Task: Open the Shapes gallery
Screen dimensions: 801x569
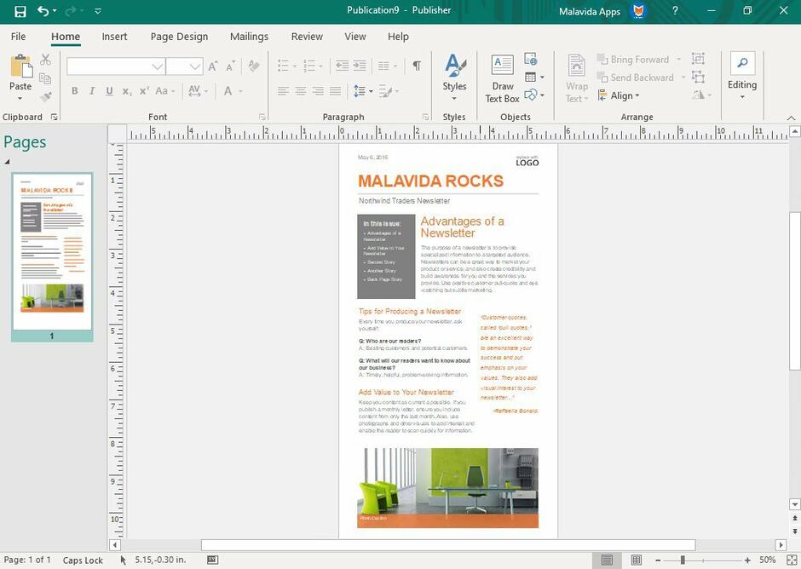Action: (534, 95)
